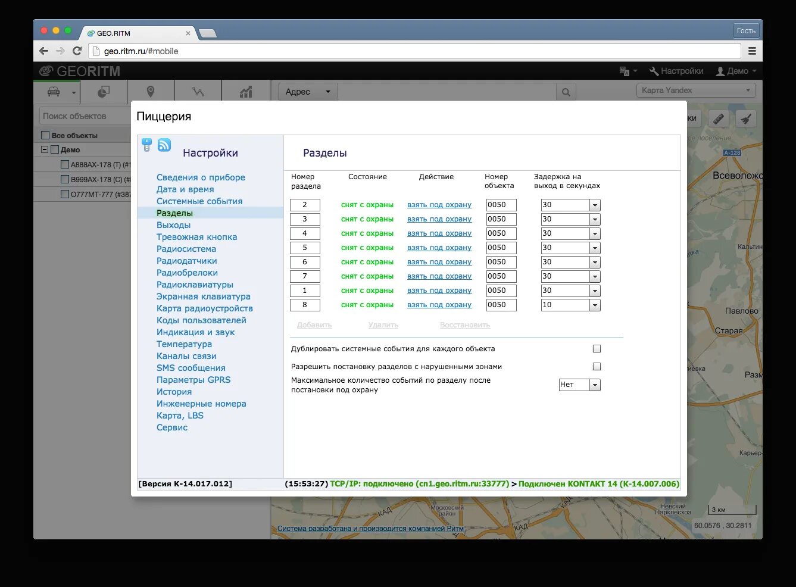The width and height of the screenshot is (796, 587).
Task: Arm section 8 via взять под охрану
Action: coord(439,305)
